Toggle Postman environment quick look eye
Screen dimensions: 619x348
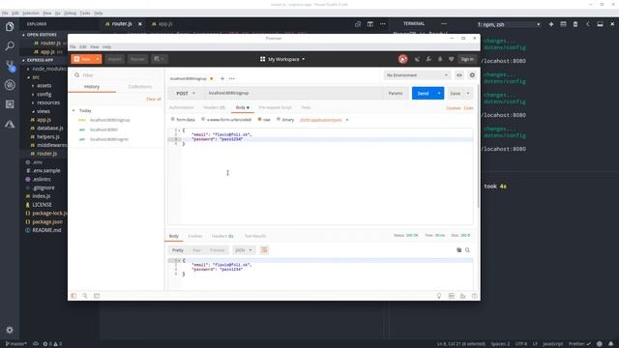[459, 75]
